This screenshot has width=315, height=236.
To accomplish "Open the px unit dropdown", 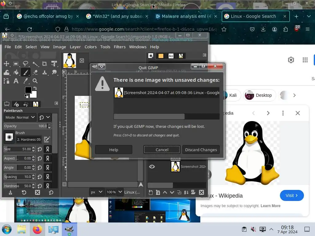I will [x=97, y=192].
